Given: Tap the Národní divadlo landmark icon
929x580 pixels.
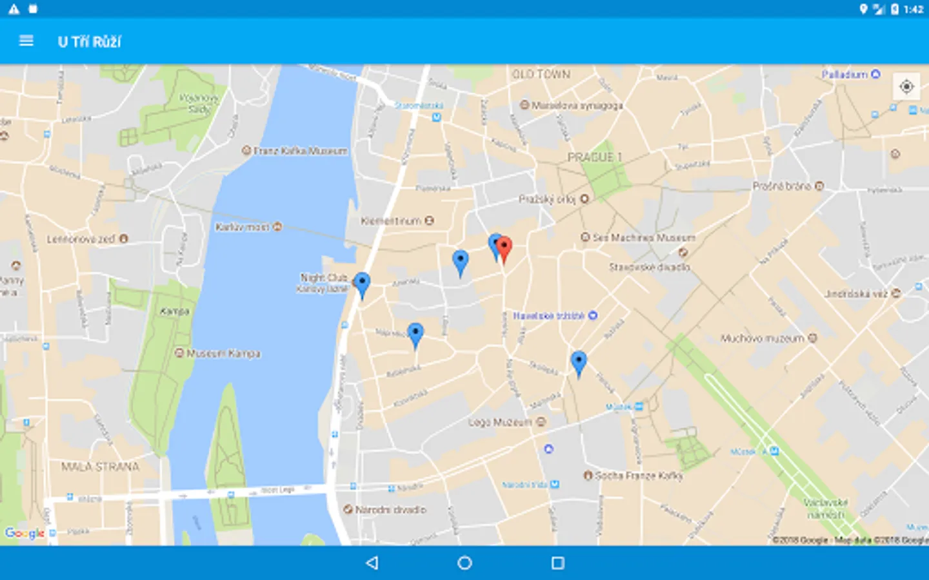Looking at the screenshot, I should click(348, 509).
